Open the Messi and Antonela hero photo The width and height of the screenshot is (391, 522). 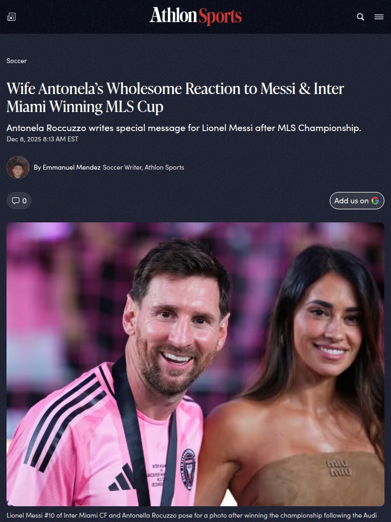195,364
